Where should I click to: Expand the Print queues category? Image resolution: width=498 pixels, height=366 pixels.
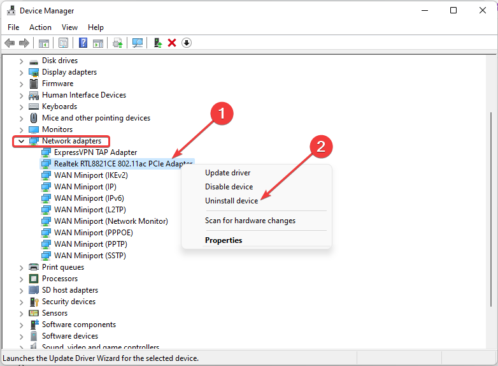point(22,267)
